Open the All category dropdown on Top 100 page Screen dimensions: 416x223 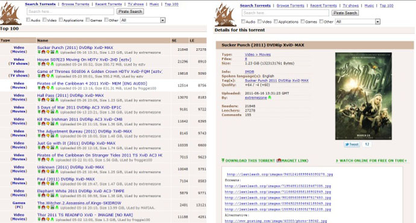tap(143, 20)
